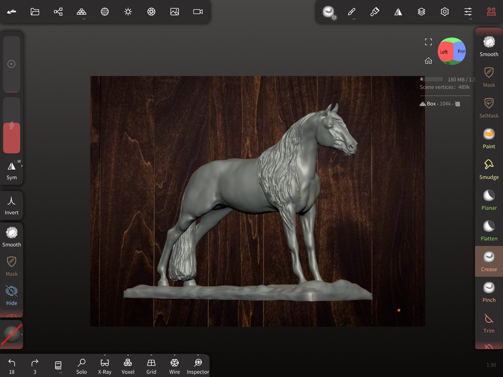Image resolution: width=503 pixels, height=377 pixels.
Task: Select the SelMask tool
Action: click(489, 108)
